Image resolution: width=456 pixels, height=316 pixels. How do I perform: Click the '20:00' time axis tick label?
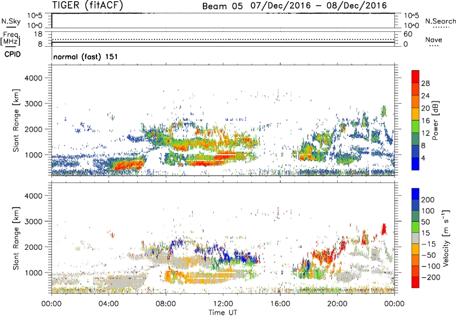[x=337, y=304]
